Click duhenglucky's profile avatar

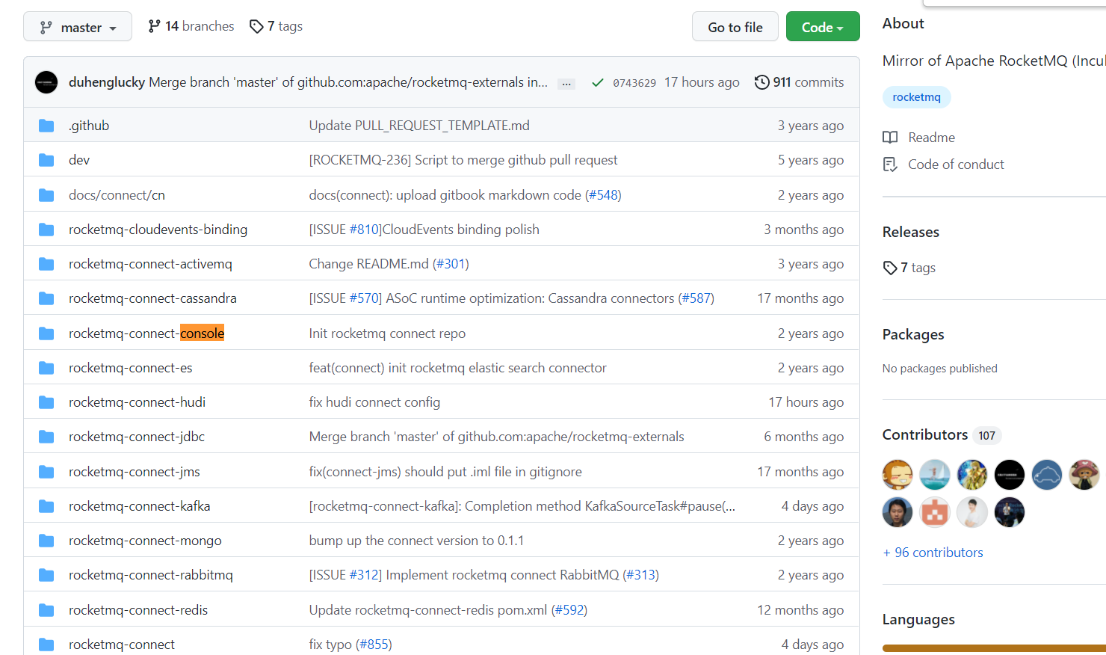(x=46, y=82)
